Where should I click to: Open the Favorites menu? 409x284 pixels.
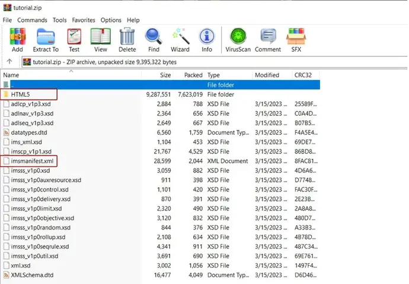(x=84, y=20)
